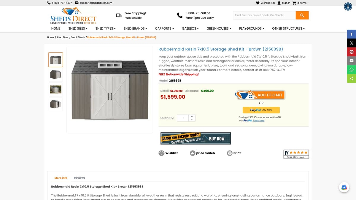This screenshot has height=200, width=356.
Task: Expand the Shed Sizes dropdown menu
Action: 78,28
